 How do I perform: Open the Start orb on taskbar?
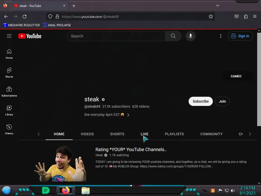pyautogui.click(x=7, y=191)
